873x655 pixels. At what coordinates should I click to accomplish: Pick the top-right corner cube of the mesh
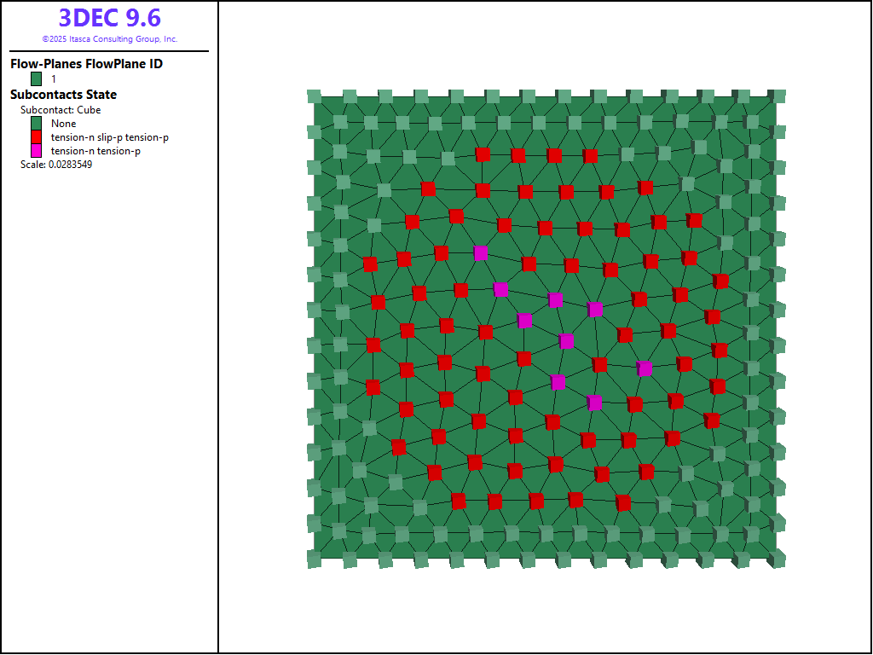click(777, 96)
